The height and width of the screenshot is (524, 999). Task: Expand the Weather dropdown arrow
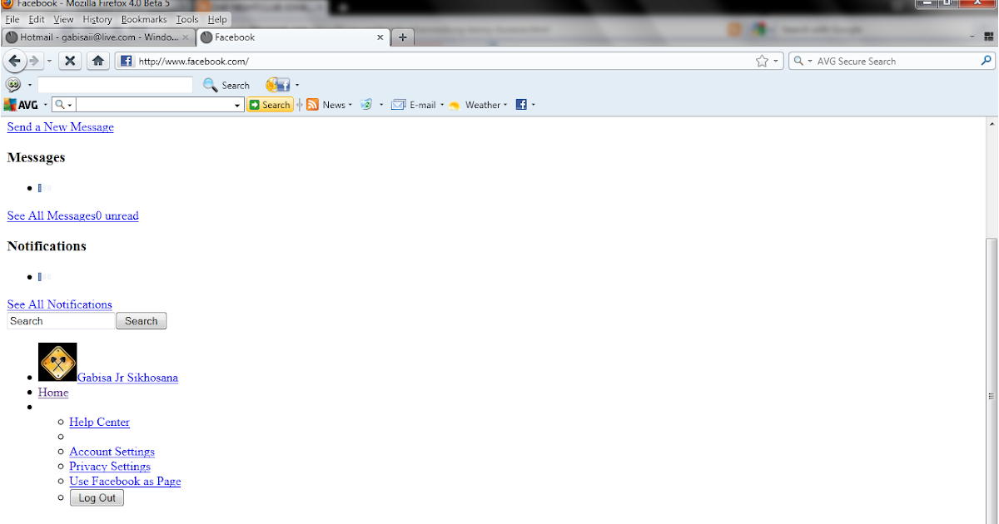click(507, 104)
